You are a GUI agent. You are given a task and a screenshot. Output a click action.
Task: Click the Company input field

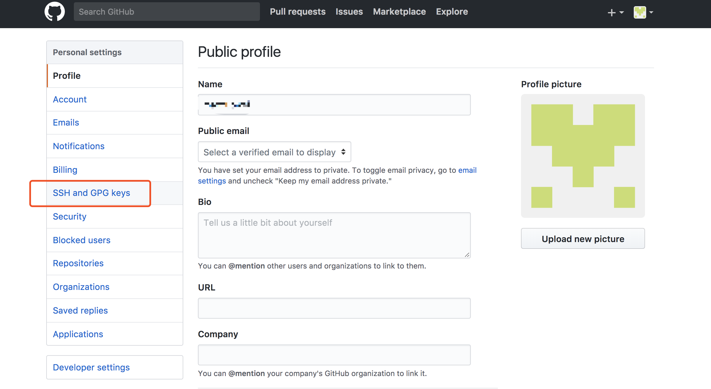click(x=334, y=355)
